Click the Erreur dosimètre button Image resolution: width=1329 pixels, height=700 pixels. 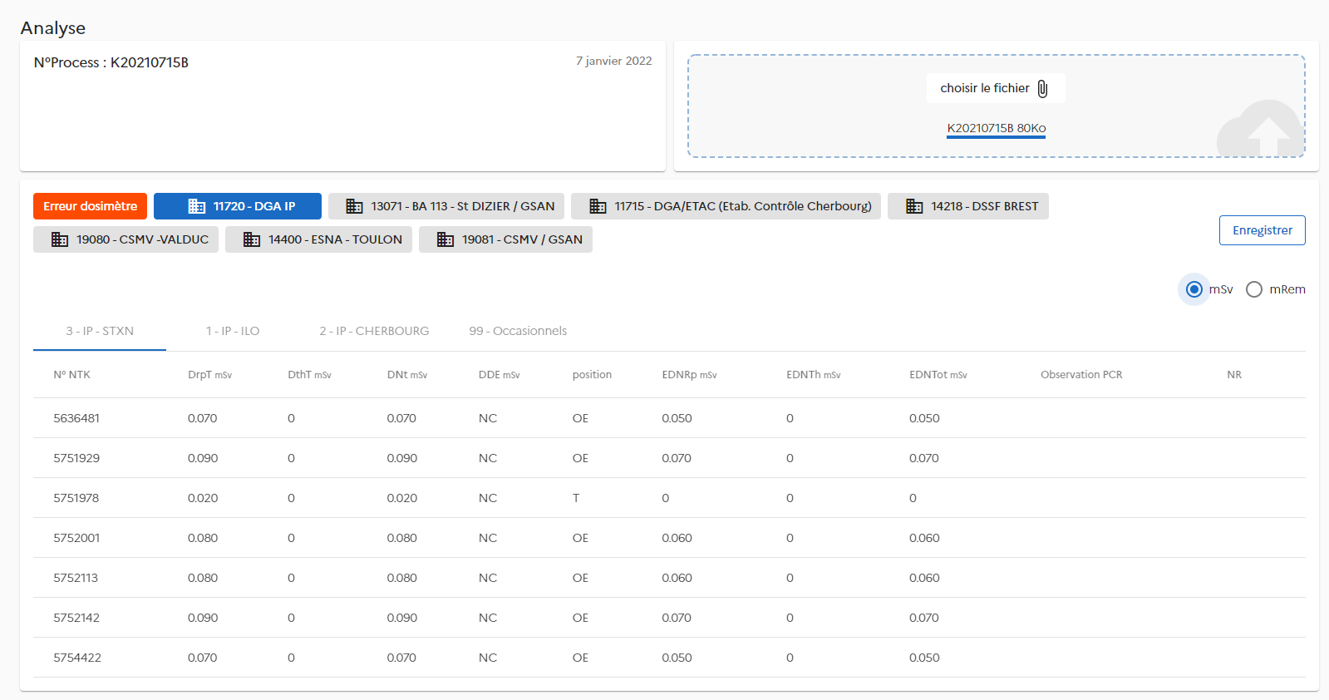pos(91,206)
